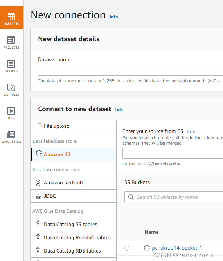
Task: Click the Data Catalog RDS tables icon
Action: point(38,250)
